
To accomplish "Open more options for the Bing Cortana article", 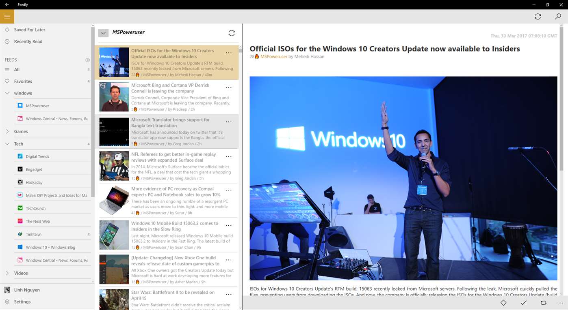I will pyautogui.click(x=228, y=87).
